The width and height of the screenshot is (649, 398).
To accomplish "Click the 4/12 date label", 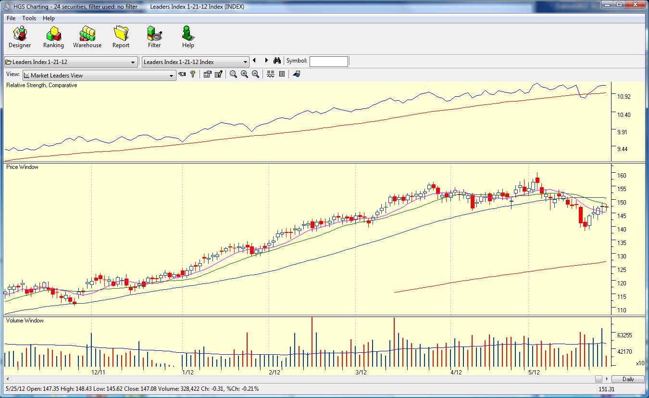I will click(456, 372).
